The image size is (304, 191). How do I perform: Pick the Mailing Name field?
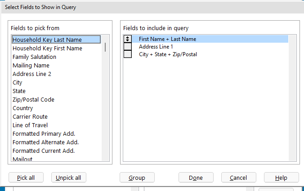tap(31, 65)
